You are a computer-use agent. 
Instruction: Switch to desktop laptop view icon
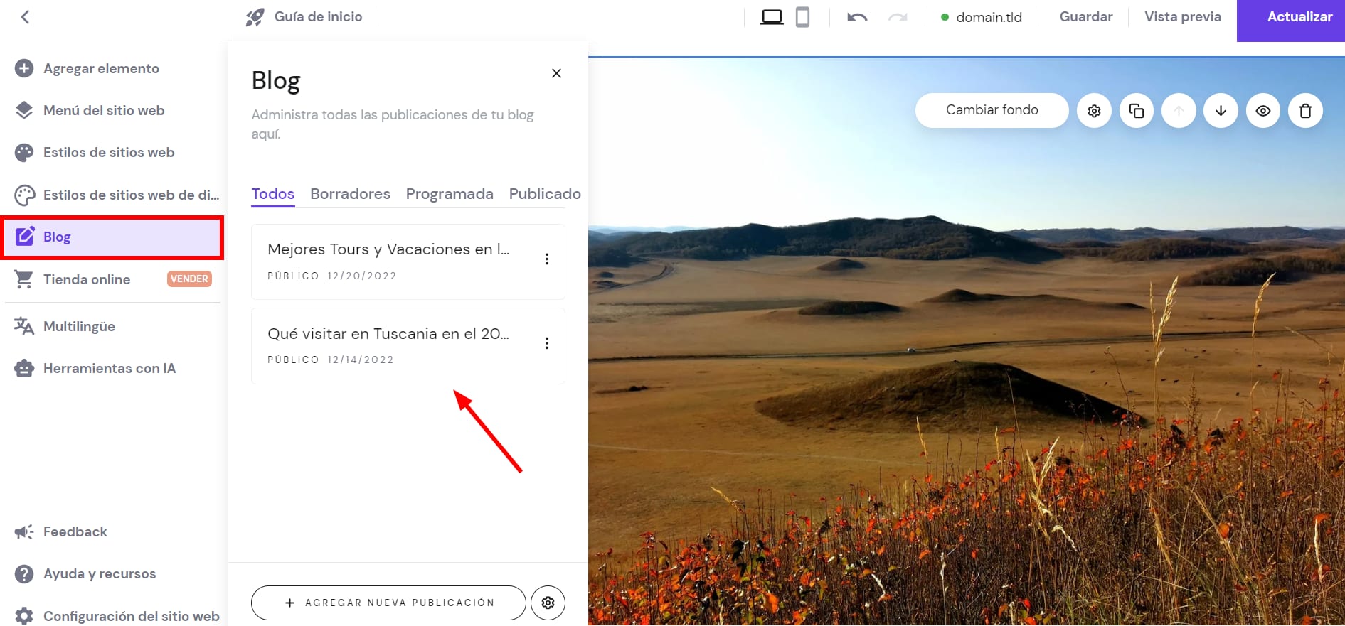(x=772, y=17)
